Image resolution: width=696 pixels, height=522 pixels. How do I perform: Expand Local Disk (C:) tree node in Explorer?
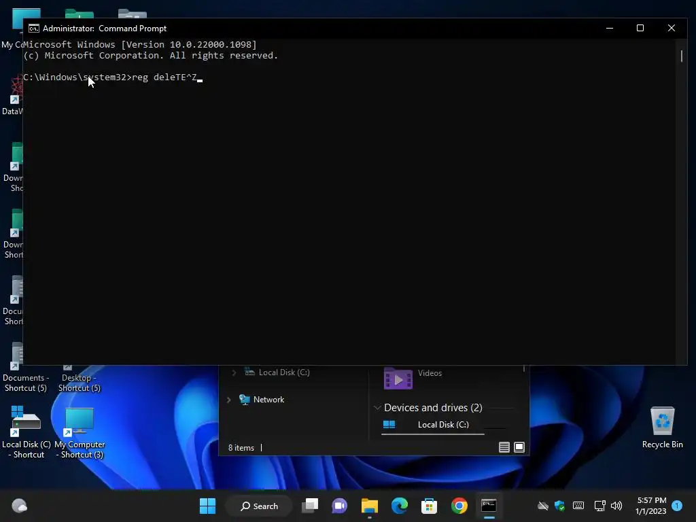234,373
